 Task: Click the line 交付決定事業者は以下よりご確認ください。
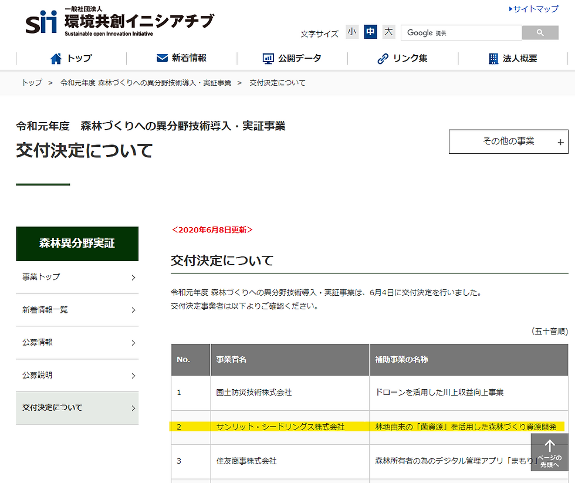click(245, 306)
